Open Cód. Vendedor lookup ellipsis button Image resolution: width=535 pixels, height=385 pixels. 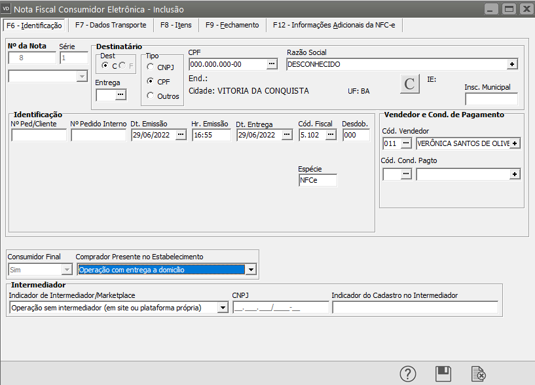[x=407, y=143]
